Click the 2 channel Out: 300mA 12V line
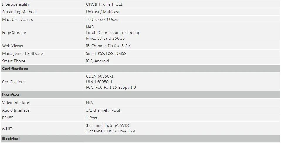Viewport: 281px width, 143px height. click(x=110, y=131)
